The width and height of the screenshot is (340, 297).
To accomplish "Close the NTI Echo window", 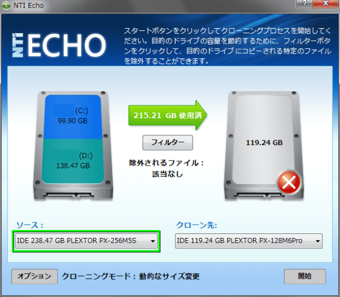I will 325,3.
